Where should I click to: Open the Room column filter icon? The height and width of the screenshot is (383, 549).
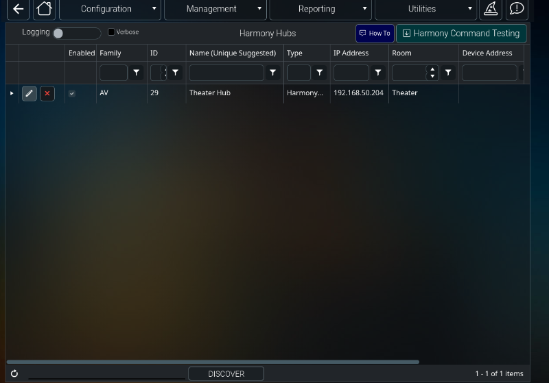point(448,73)
